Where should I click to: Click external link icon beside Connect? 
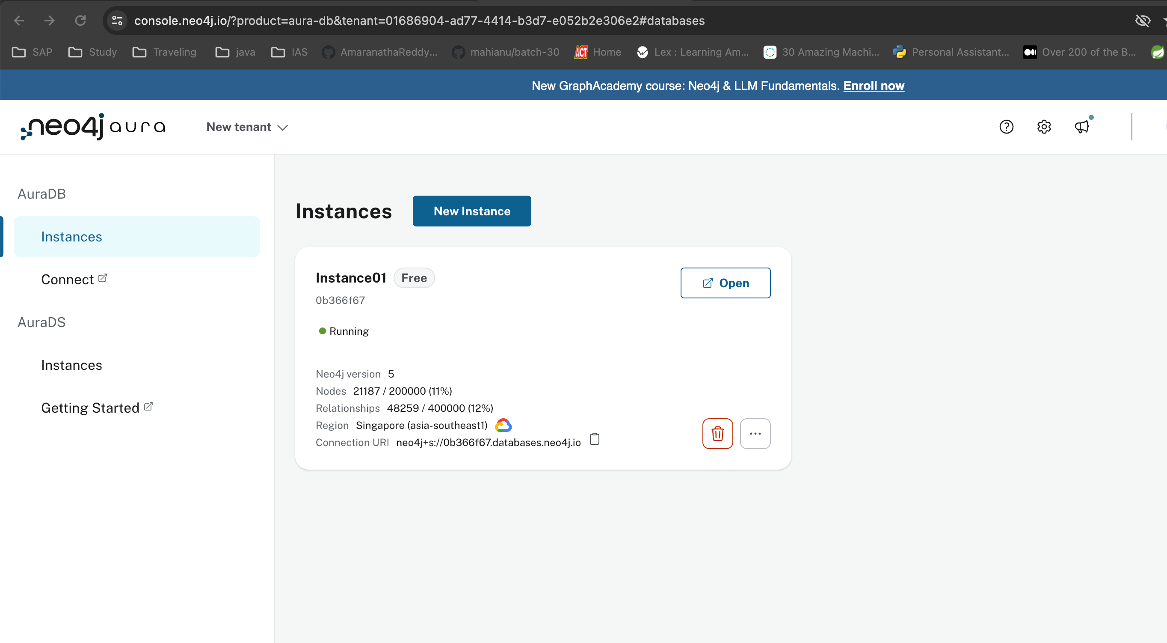[x=102, y=278]
